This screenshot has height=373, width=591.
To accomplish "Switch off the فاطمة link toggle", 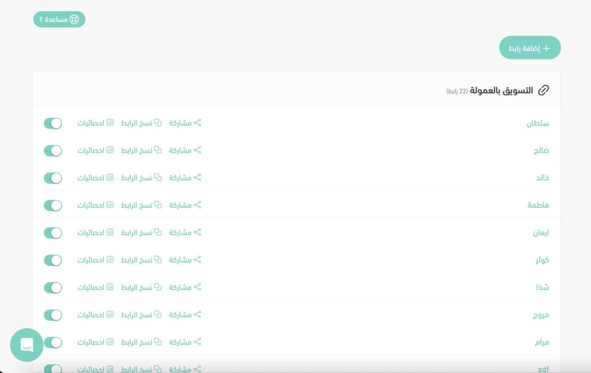I will [53, 205].
